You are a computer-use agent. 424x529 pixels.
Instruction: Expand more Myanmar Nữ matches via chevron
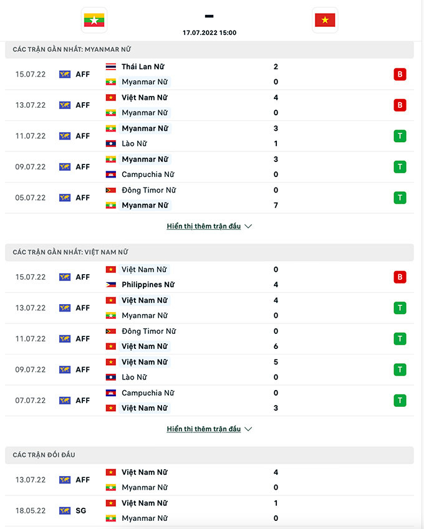coord(248,227)
